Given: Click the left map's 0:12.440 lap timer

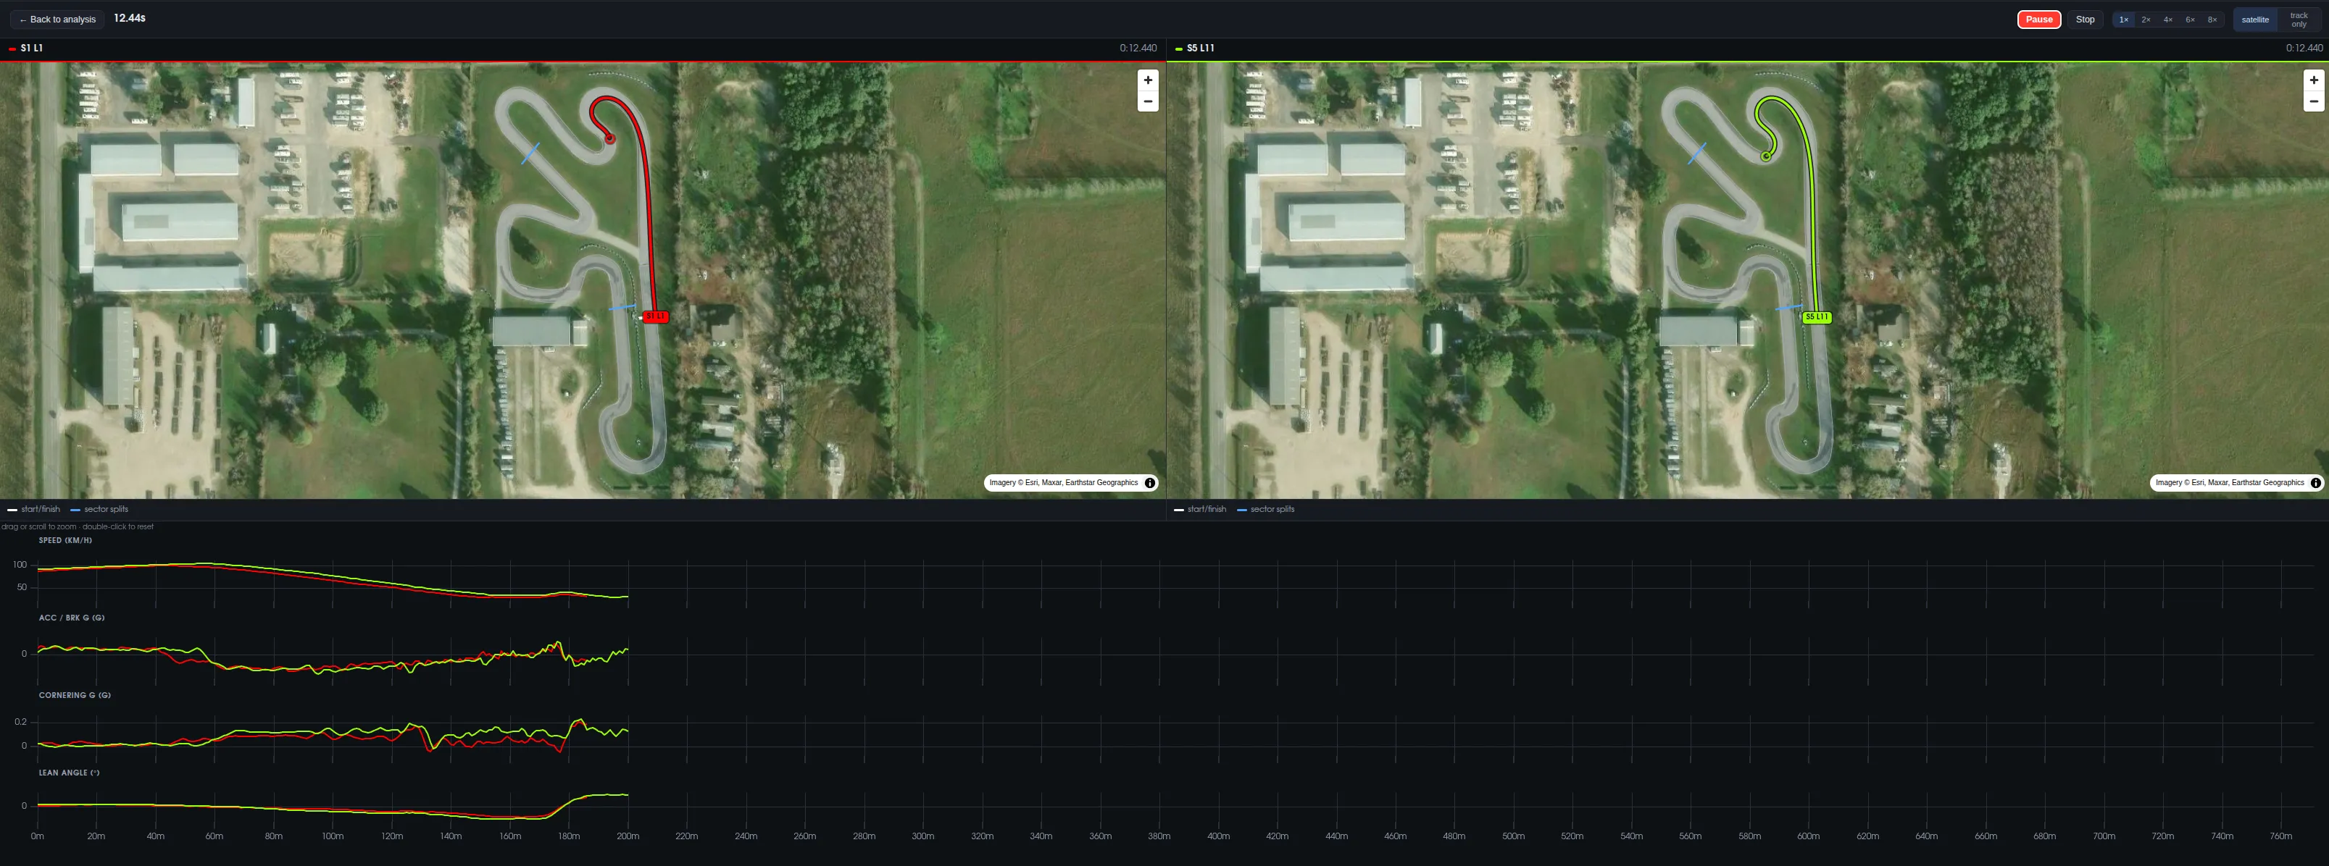Looking at the screenshot, I should pos(1138,49).
